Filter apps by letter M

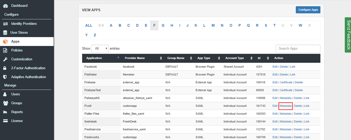point(213,25)
